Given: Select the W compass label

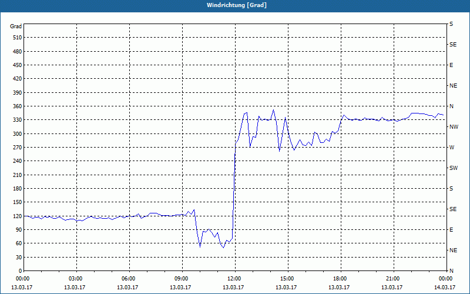Looking at the screenshot, I should click(452, 148).
